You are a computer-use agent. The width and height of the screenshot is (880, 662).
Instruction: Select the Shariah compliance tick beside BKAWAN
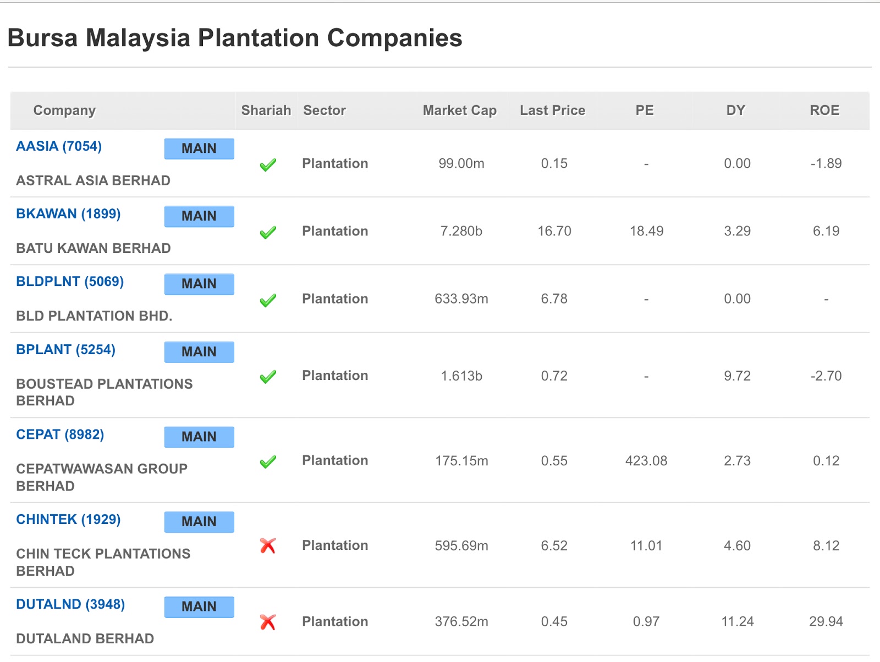pyautogui.click(x=268, y=232)
